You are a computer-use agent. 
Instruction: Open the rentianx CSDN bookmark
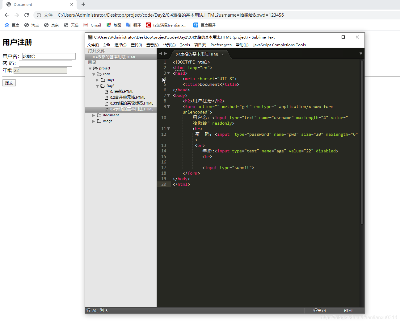[x=166, y=25]
